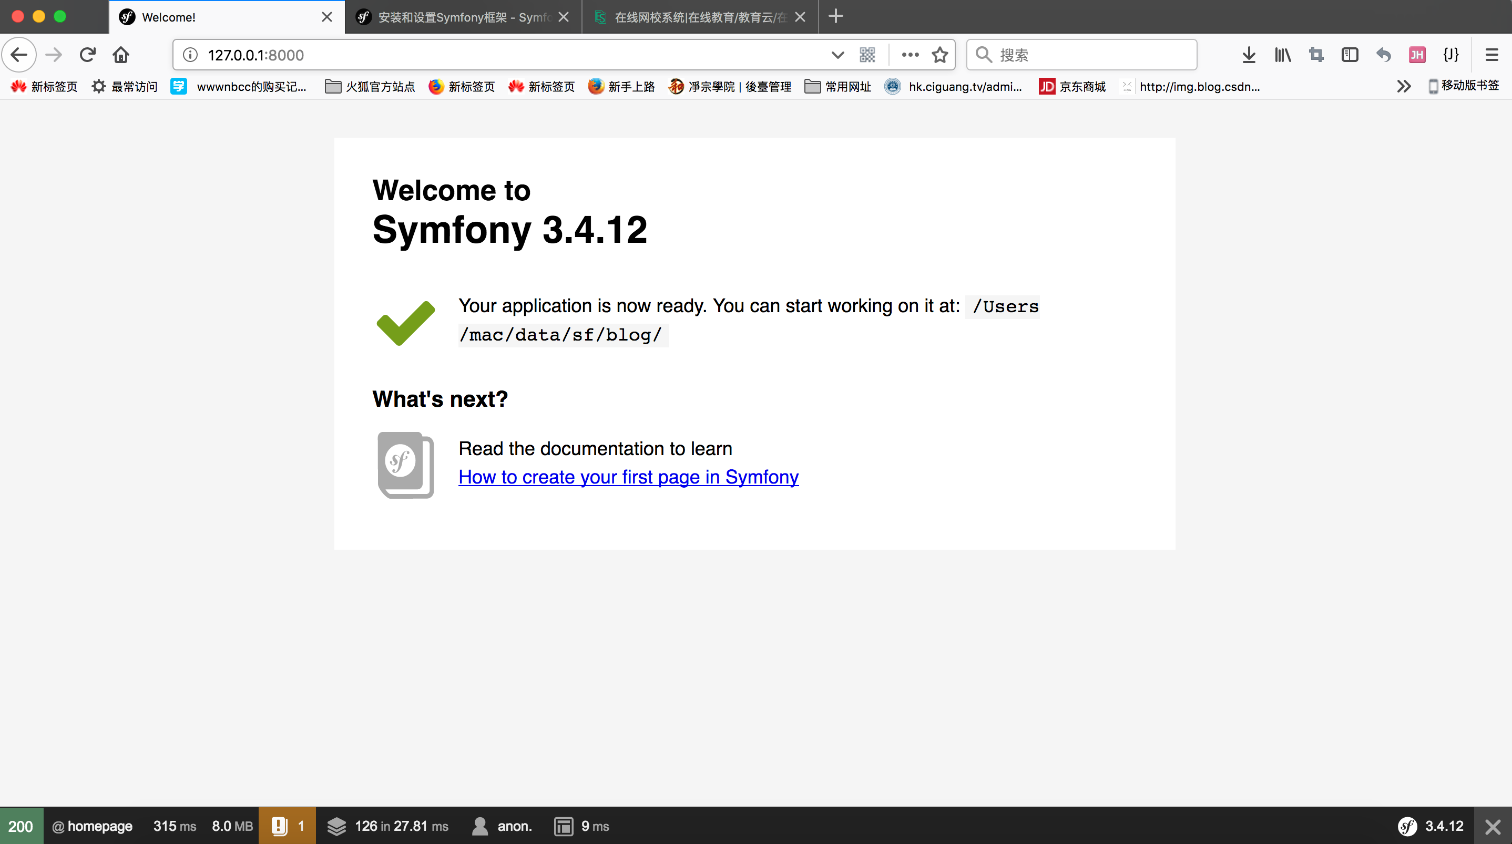Expand the URL bar history dropdown
This screenshot has width=1512, height=844.
pos(837,55)
